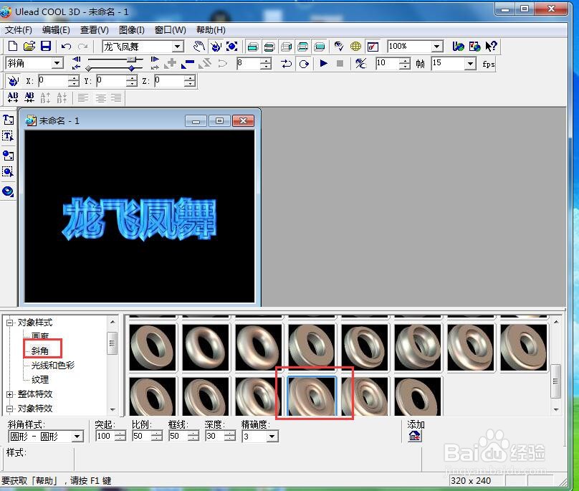Click the Add keyframe plus icon
579x491 pixels.
pyautogui.click(x=171, y=64)
